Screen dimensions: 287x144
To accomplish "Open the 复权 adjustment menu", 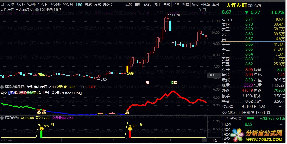I will pyautogui.click(x=129, y=4).
